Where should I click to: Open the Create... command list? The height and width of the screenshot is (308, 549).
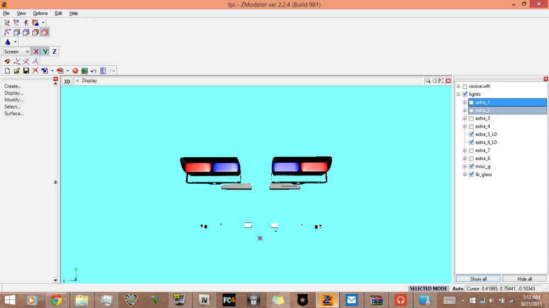(x=13, y=87)
